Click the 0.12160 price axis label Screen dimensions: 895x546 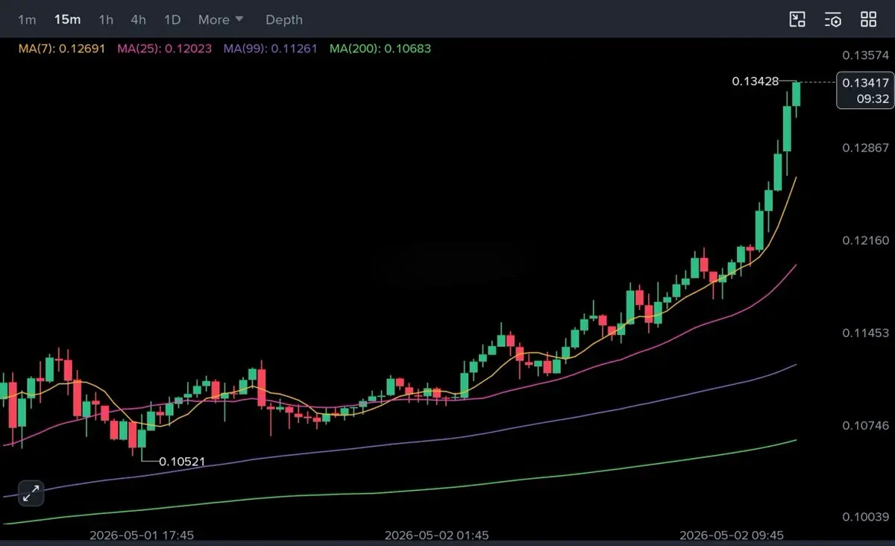pos(866,240)
